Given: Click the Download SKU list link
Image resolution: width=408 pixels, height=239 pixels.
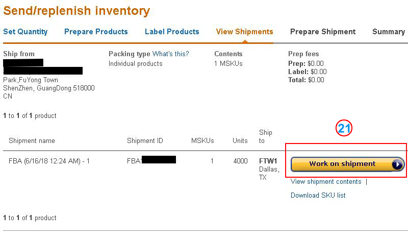Looking at the screenshot, I should pyautogui.click(x=318, y=195).
